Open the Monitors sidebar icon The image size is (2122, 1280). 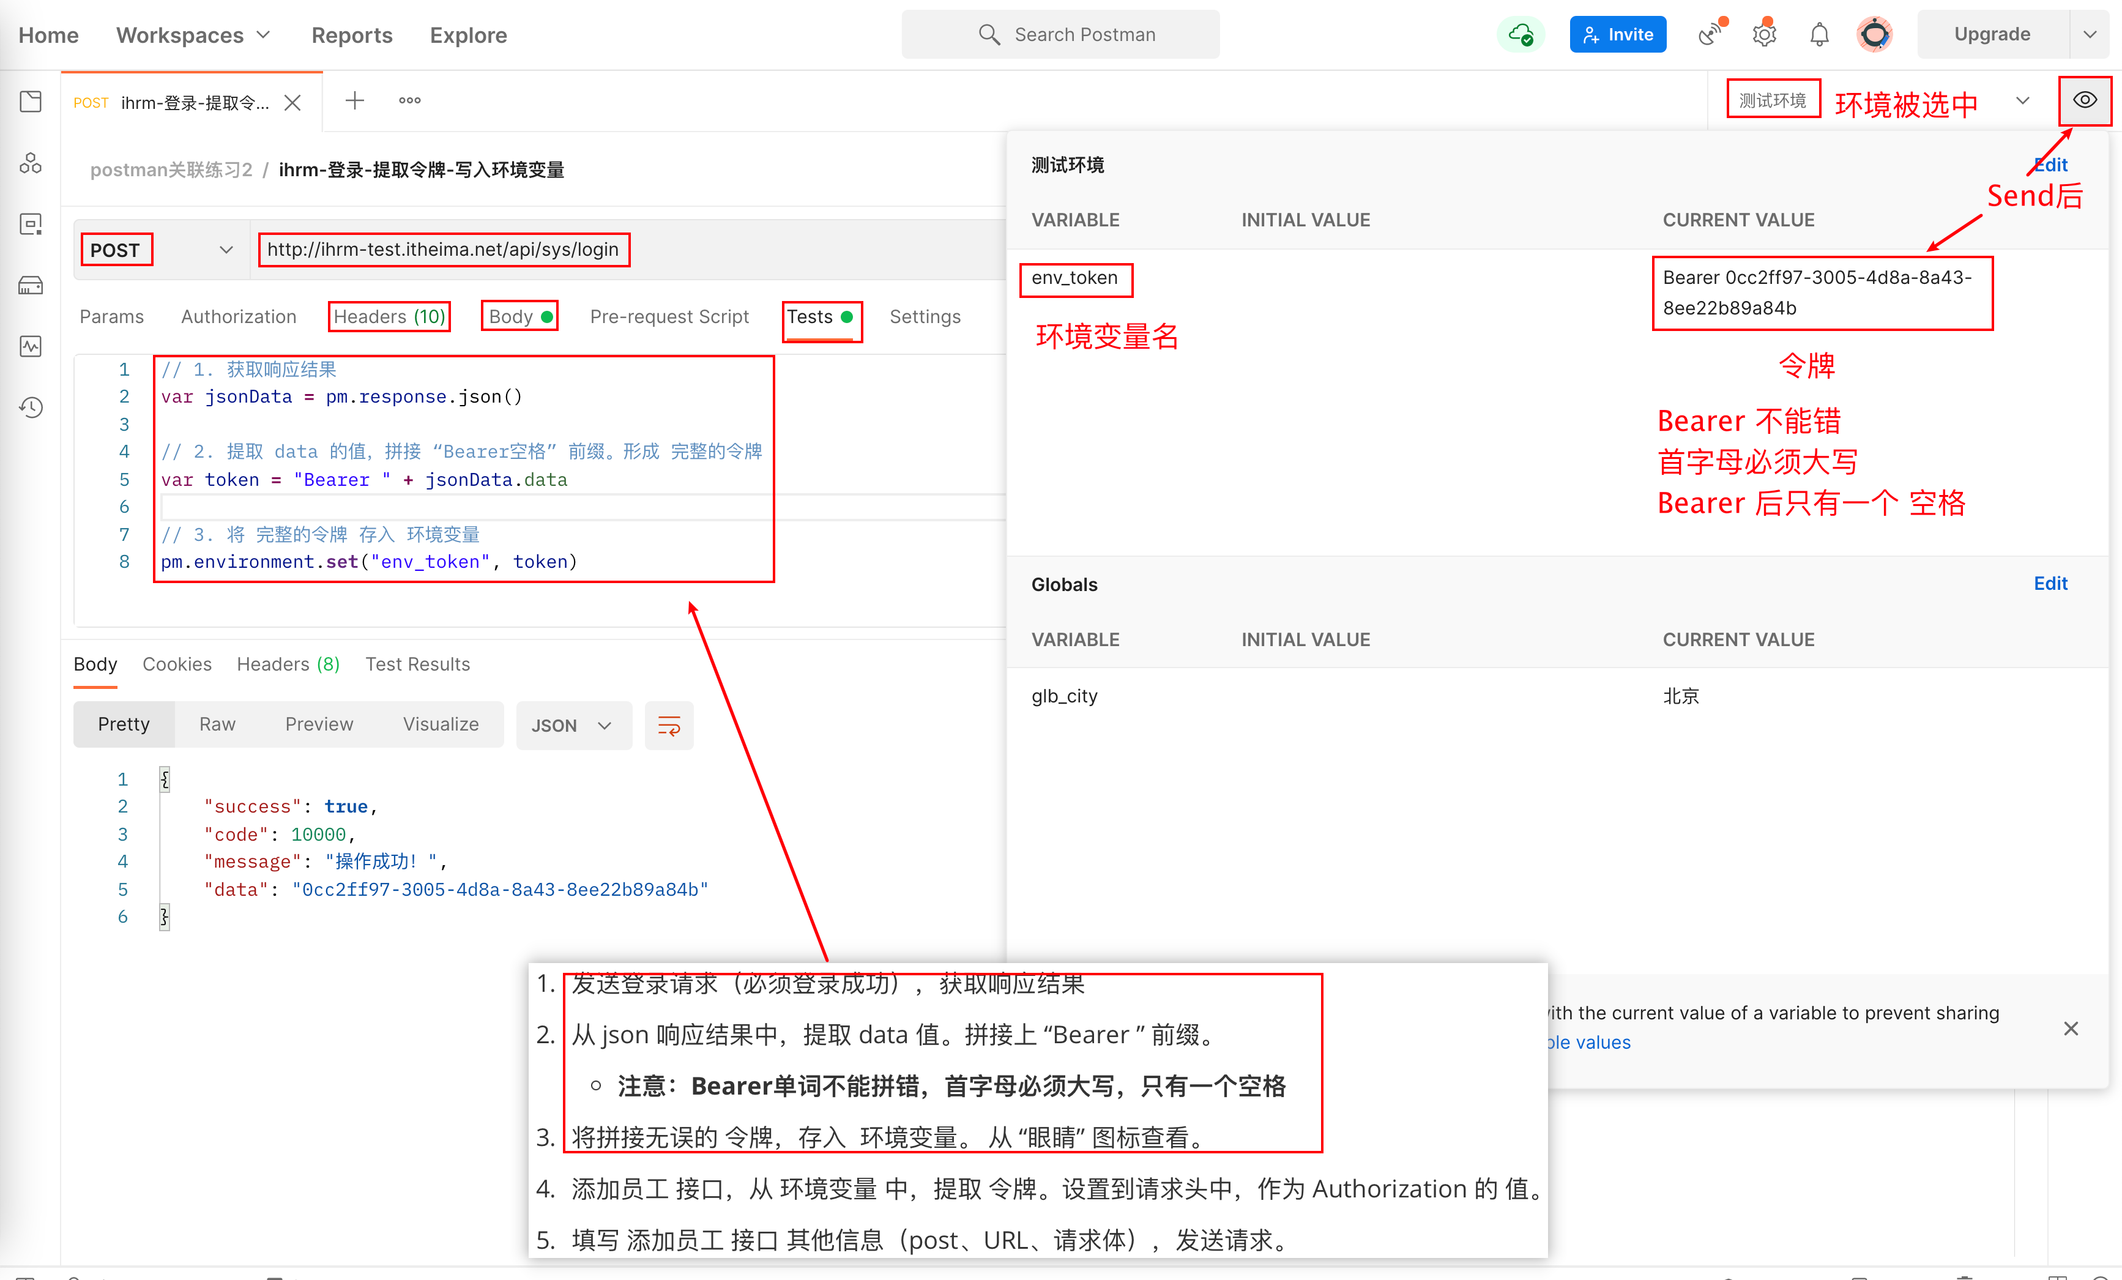coord(31,346)
